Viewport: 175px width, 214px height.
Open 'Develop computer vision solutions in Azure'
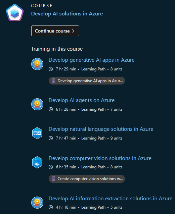(x=100, y=158)
